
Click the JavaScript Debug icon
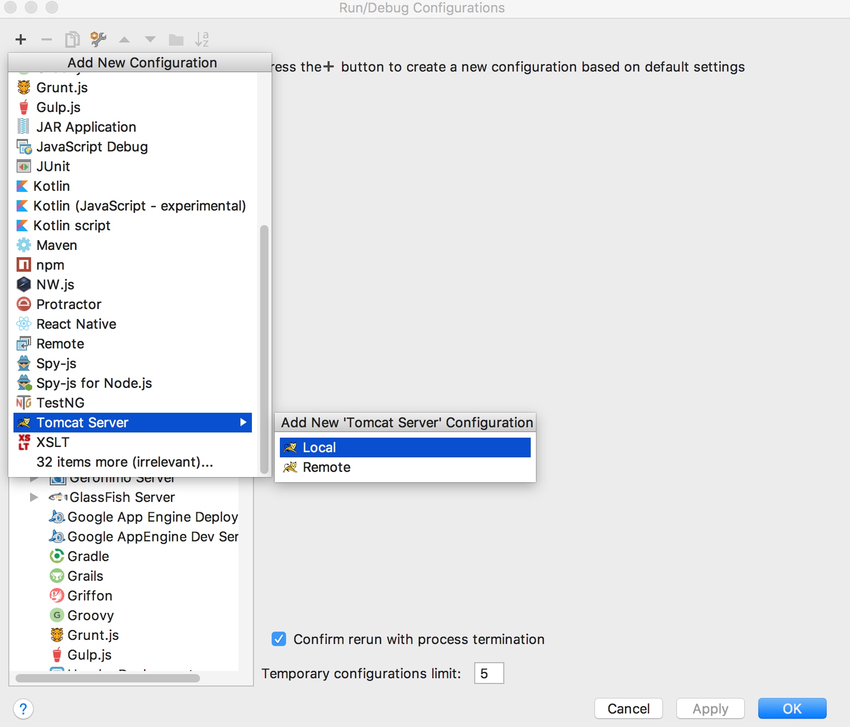click(x=24, y=147)
